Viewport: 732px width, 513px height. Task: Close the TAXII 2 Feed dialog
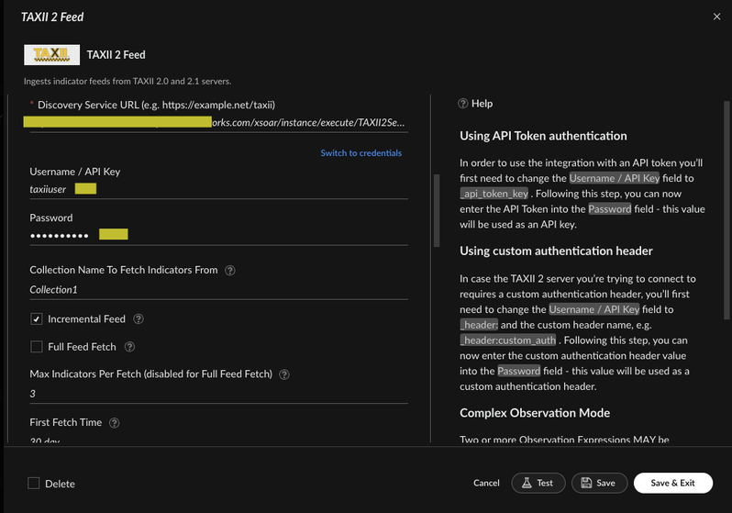pyautogui.click(x=716, y=17)
